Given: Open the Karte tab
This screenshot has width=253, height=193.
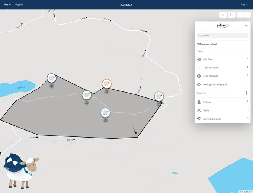Looking at the screenshot, I should (7, 4).
